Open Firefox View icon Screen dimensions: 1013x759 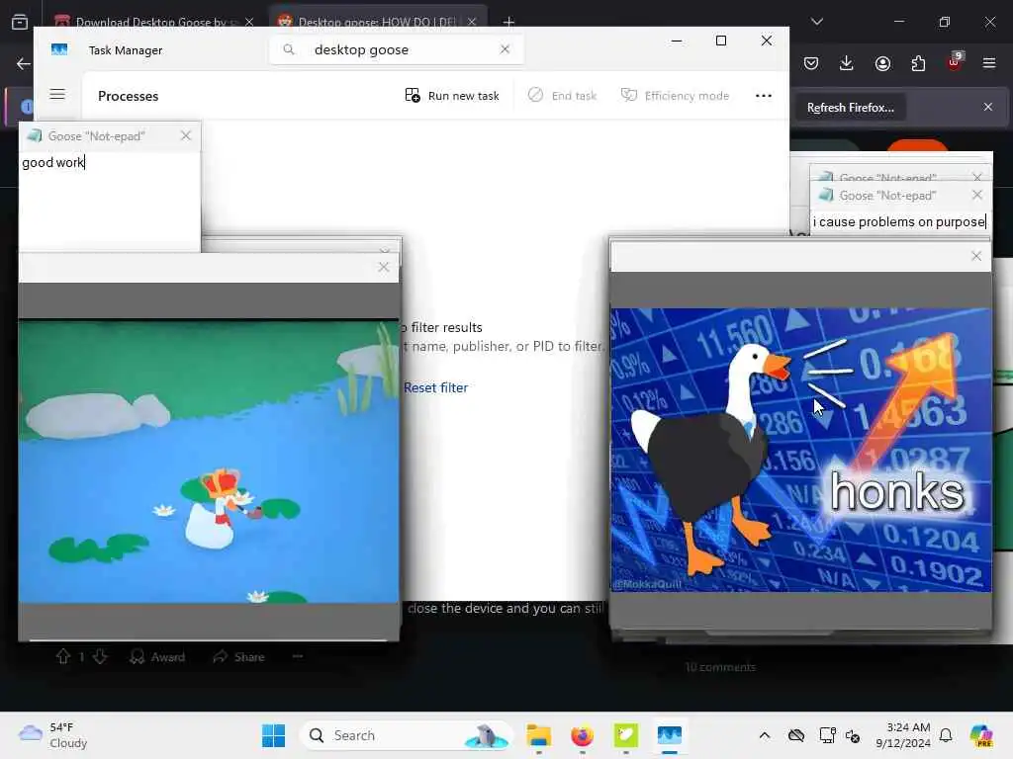[x=20, y=22]
